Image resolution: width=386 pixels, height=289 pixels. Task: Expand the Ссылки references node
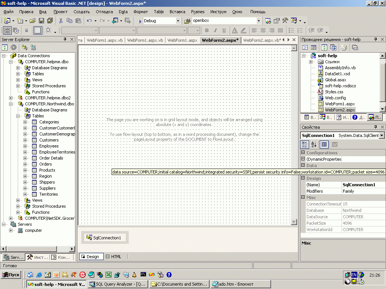(x=311, y=62)
